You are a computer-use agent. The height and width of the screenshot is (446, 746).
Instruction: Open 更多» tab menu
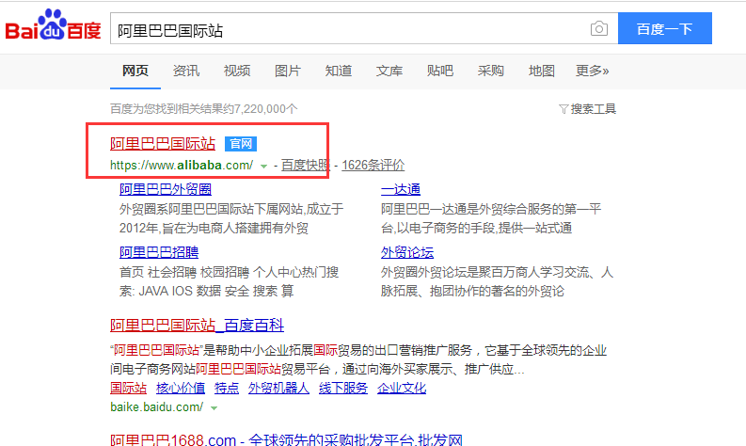[592, 71]
